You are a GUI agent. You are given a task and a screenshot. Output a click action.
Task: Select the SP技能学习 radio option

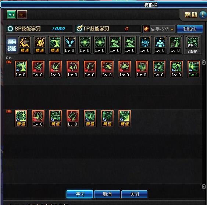pyautogui.click(x=10, y=29)
